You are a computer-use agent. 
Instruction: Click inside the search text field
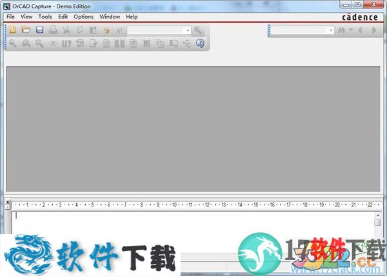[299, 30]
